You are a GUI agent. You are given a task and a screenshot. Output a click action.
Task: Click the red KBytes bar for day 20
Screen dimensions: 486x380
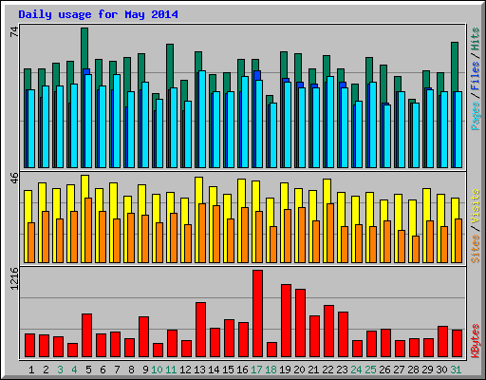pos(300,323)
